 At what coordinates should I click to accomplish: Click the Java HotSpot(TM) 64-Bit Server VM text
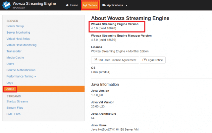[x=115, y=129]
